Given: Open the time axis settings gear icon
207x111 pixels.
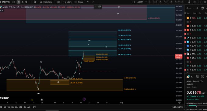Looking at the screenshot, I should [179, 103].
